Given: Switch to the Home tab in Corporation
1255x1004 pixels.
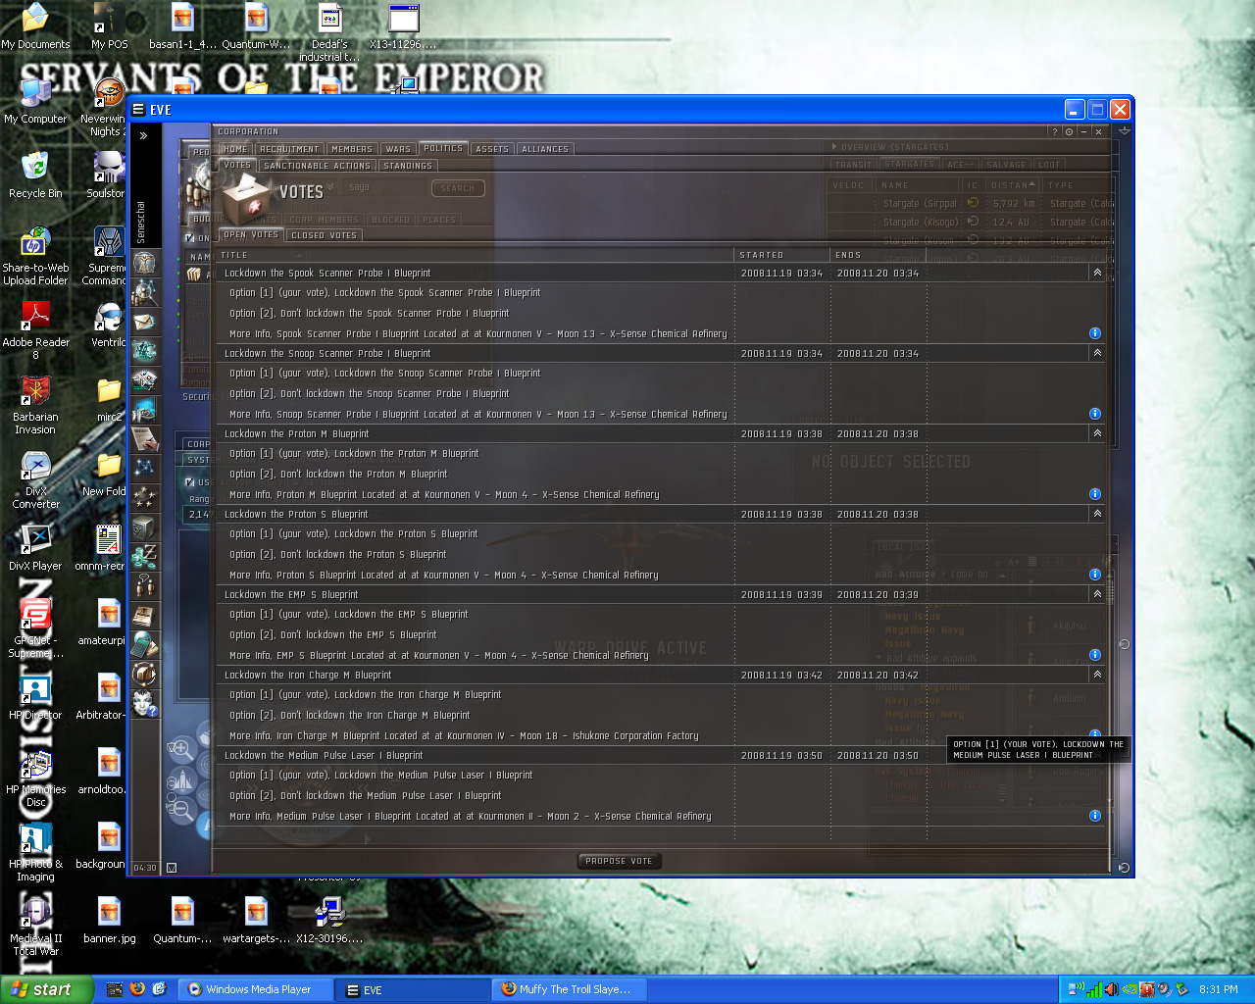Looking at the screenshot, I should point(235,149).
